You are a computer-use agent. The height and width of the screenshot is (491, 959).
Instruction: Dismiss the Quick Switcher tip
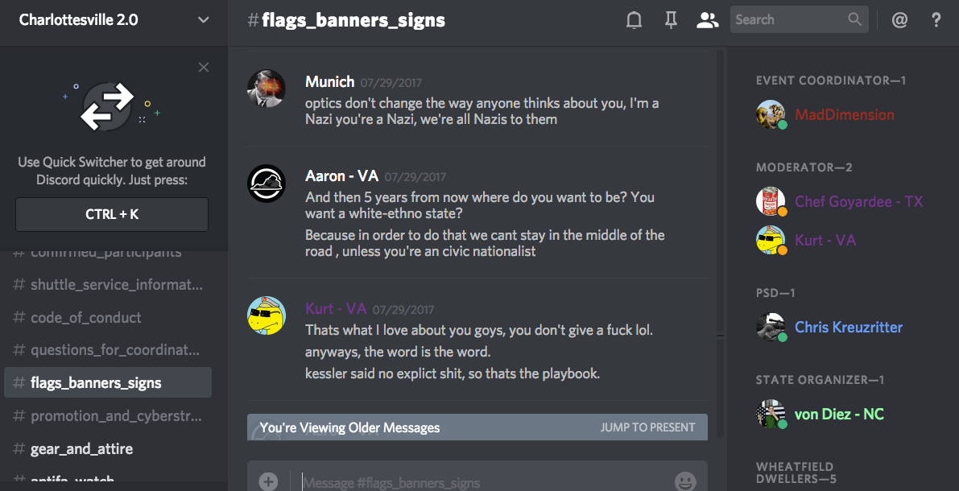pos(204,68)
